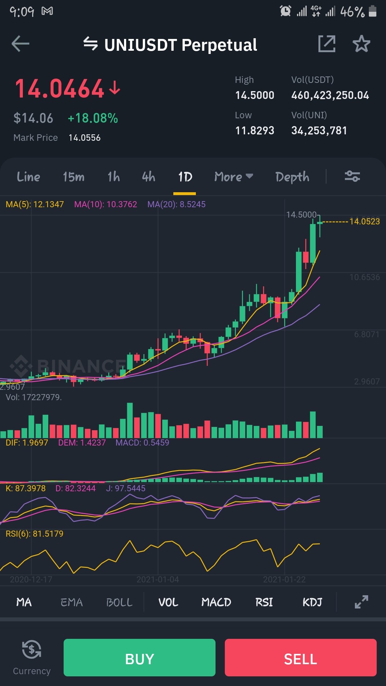Image resolution: width=386 pixels, height=686 pixels.
Task: Toggle the EMA indicator overlay
Action: [71, 602]
